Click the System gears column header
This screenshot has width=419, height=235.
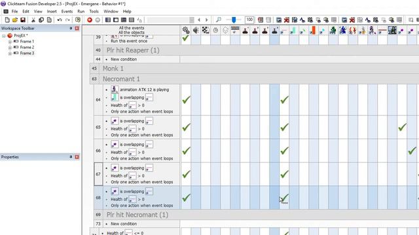pyautogui.click(x=186, y=30)
